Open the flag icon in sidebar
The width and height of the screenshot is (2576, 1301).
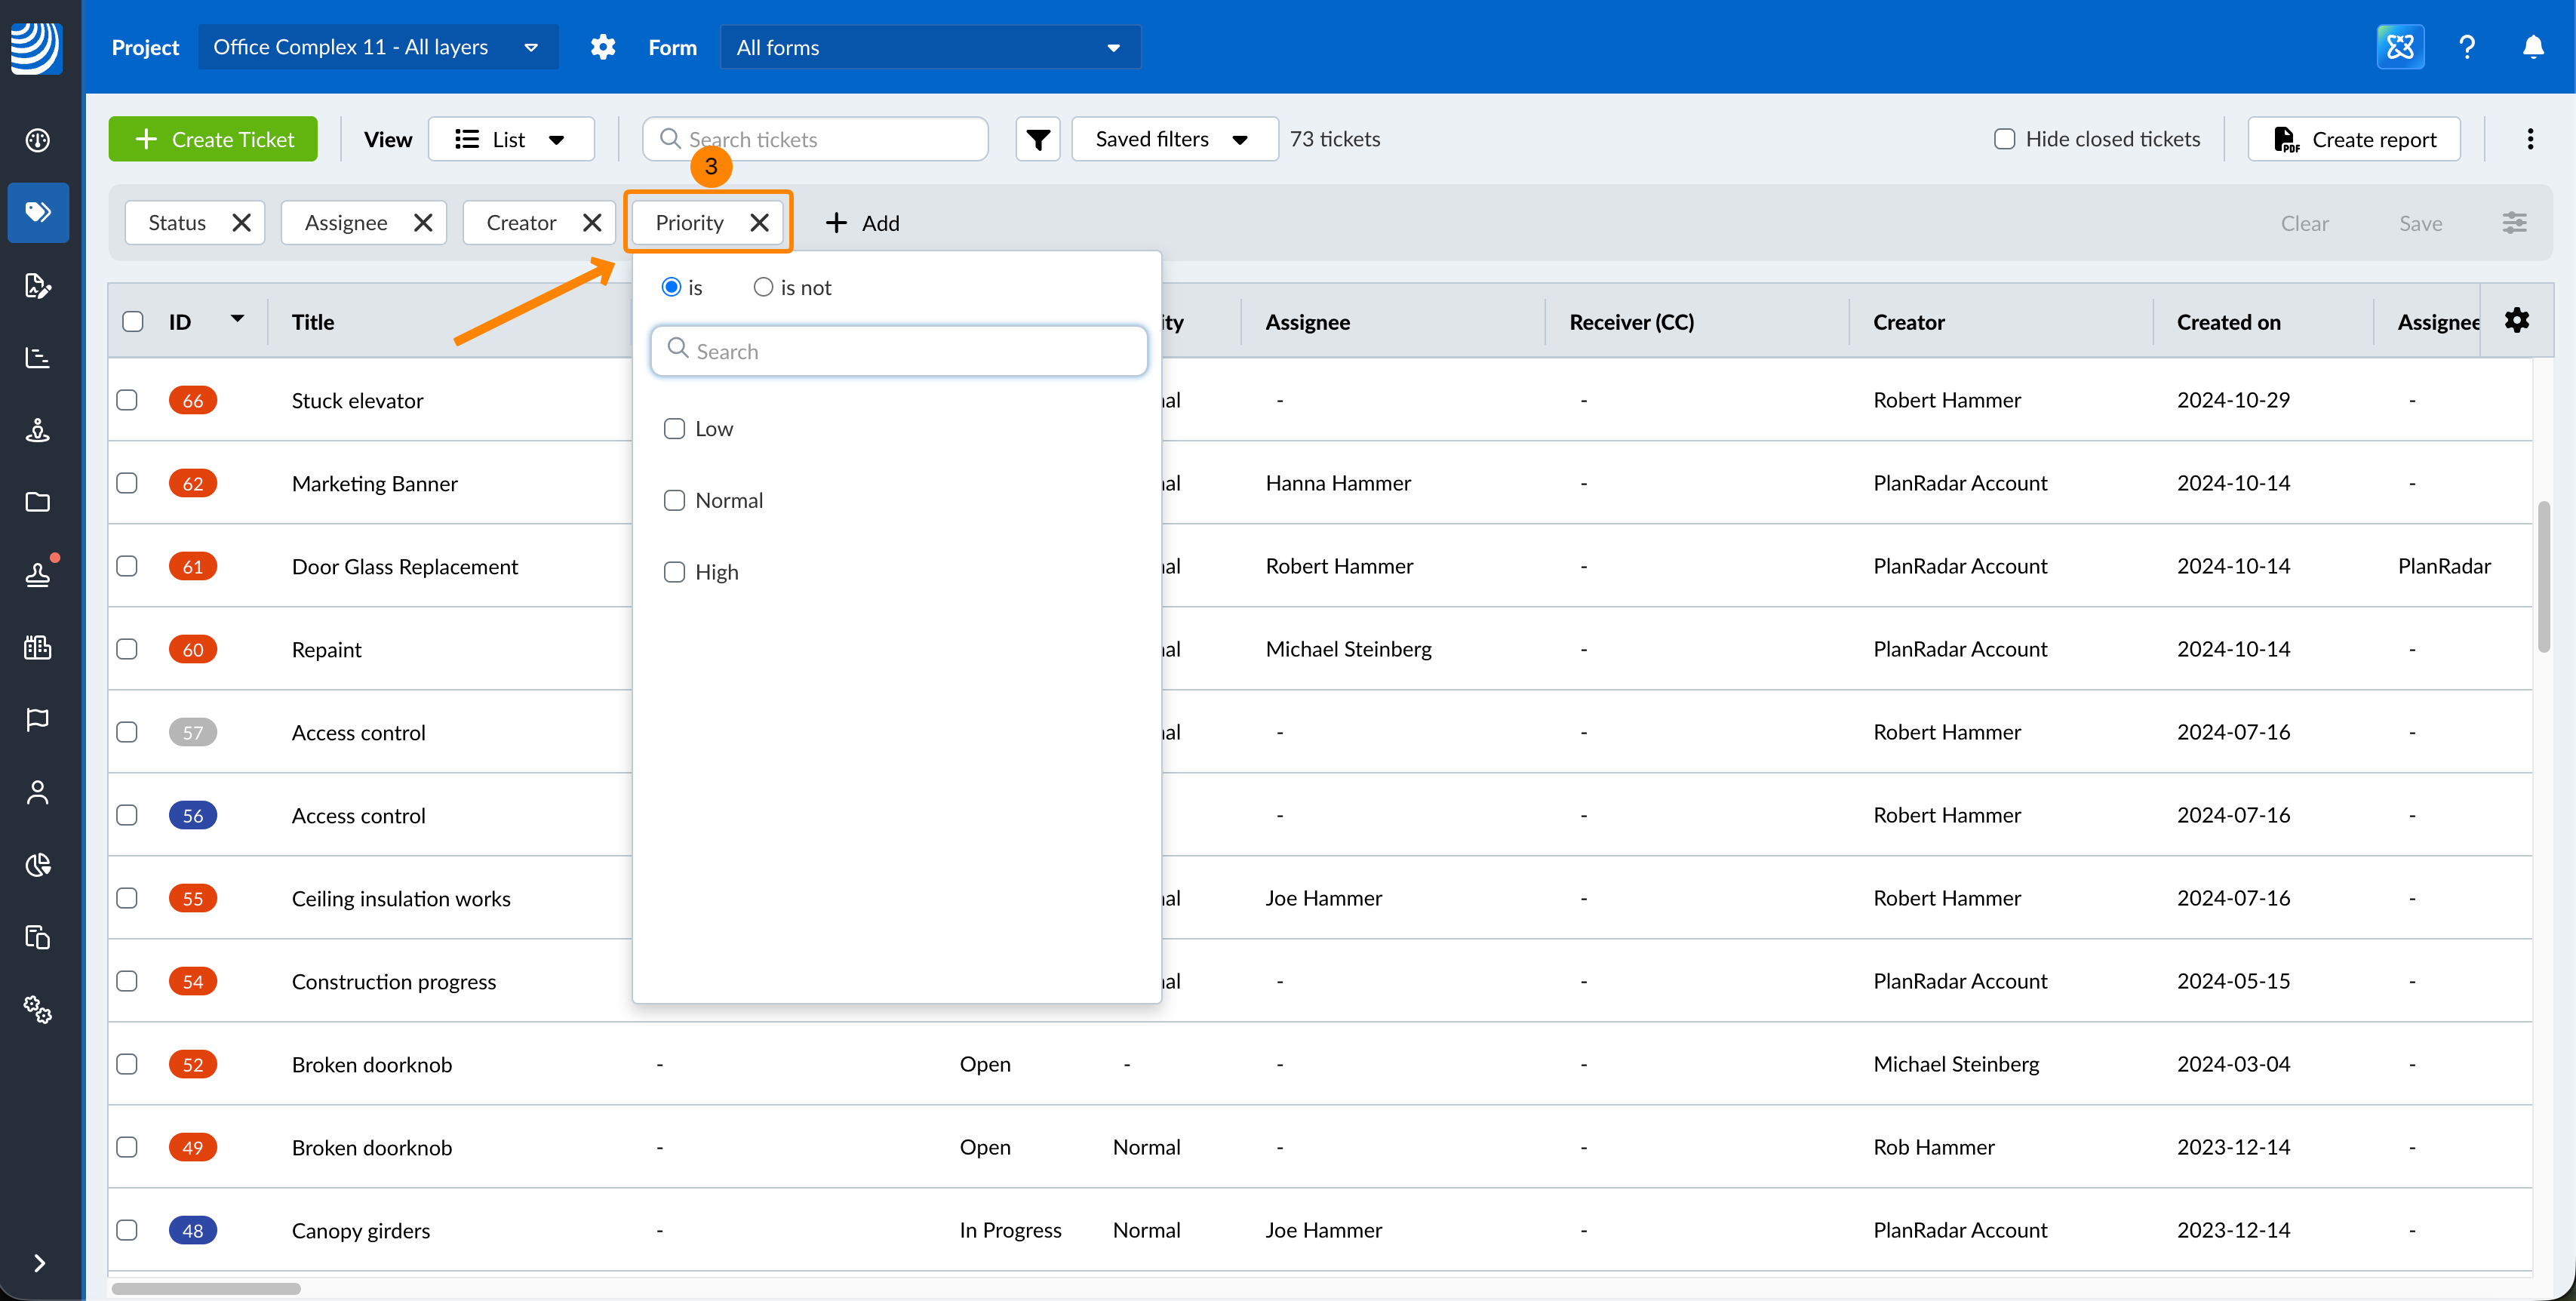(x=38, y=719)
